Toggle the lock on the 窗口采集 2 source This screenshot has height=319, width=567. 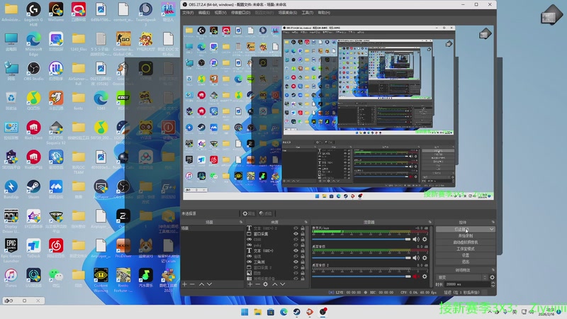click(x=303, y=268)
